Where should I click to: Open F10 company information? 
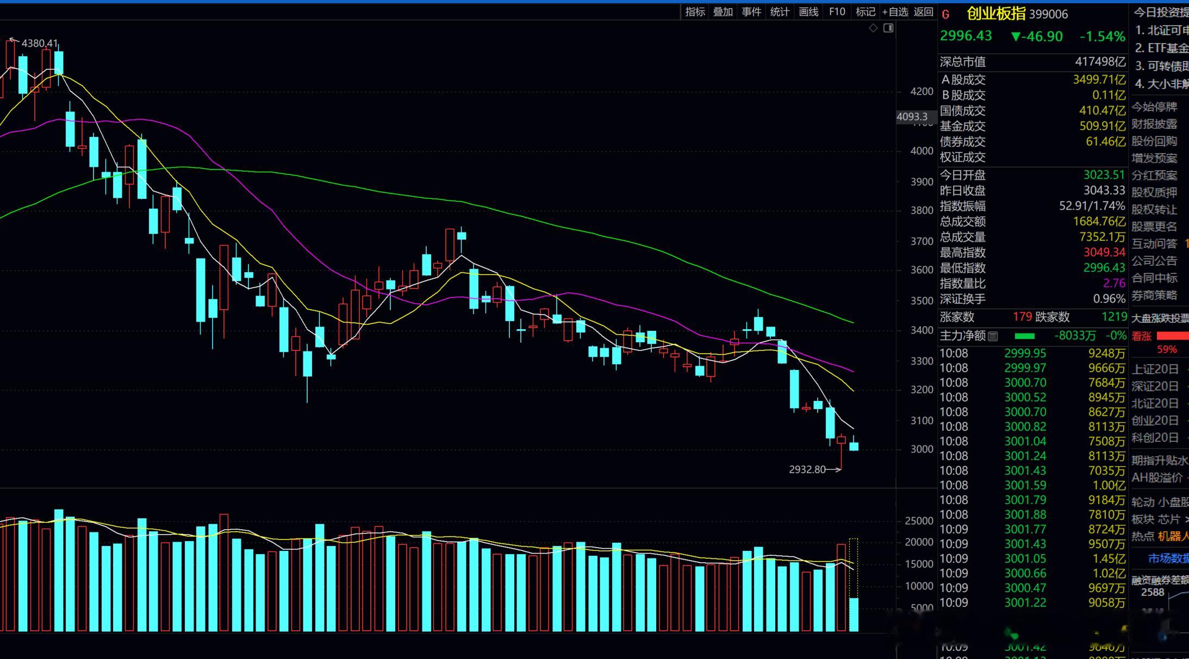tap(837, 12)
